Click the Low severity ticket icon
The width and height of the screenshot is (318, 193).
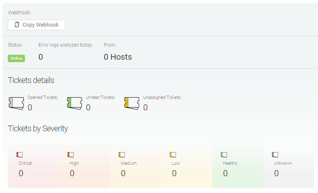pyautogui.click(x=172, y=155)
